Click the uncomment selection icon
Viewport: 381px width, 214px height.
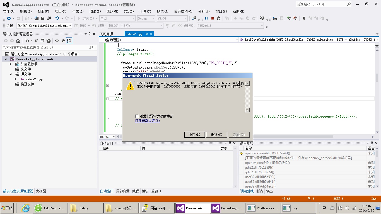pos(295,18)
